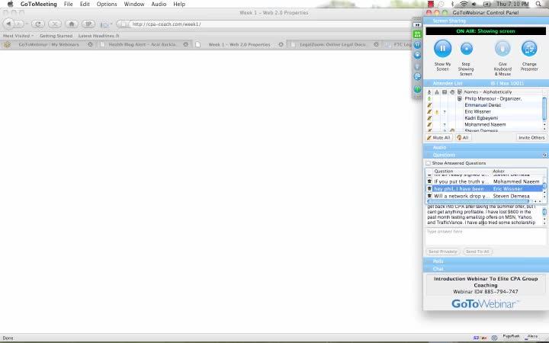This screenshot has height=343, width=549.
Task: Open the Help menu
Action: pyautogui.click(x=179, y=5)
